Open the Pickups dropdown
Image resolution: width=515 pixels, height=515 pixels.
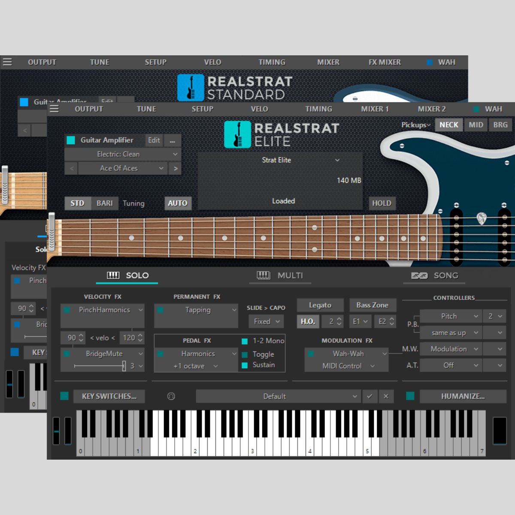(x=416, y=125)
